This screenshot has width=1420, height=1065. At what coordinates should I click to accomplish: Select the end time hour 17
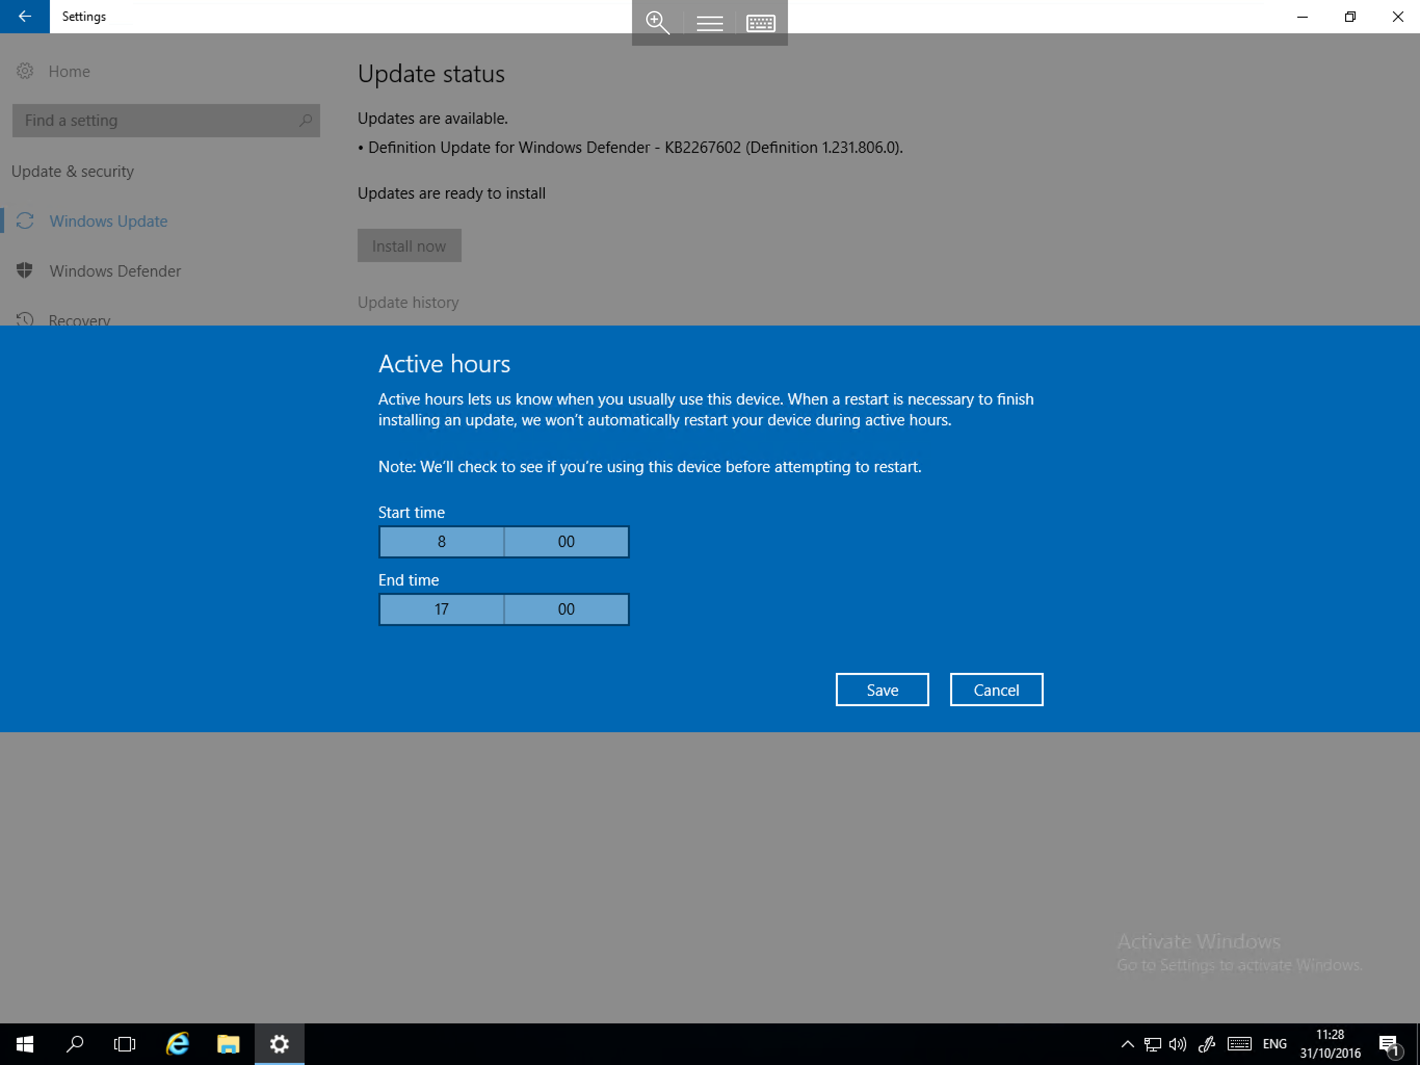442,609
